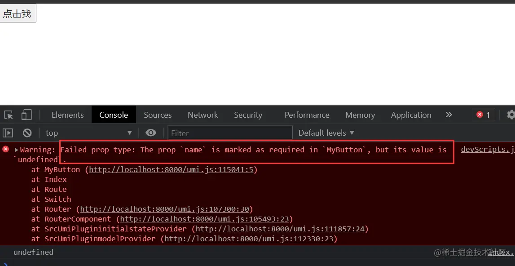Open the Router umi.js:107300:30 link
This screenshot has height=266, width=515.
(165, 209)
